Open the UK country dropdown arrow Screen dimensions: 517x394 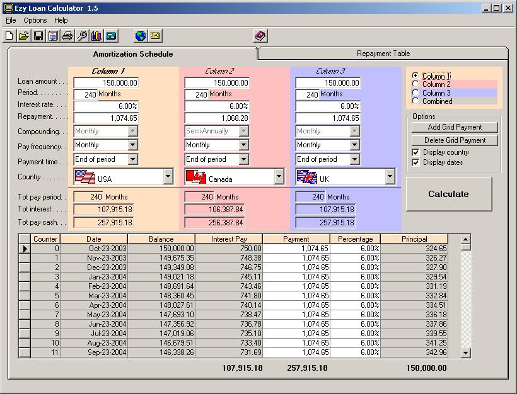(x=390, y=177)
